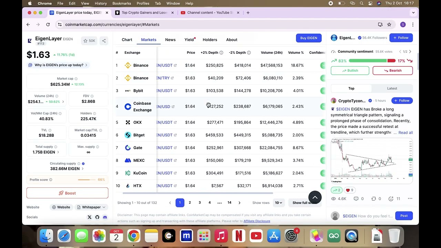The image size is (441, 248).
Task: Select the Markets tab
Action: 148,40
